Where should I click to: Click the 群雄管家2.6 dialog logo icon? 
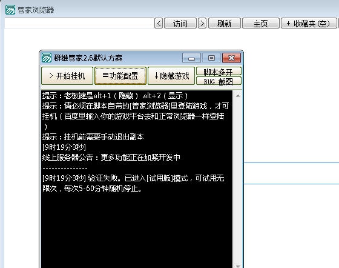coord(47,58)
